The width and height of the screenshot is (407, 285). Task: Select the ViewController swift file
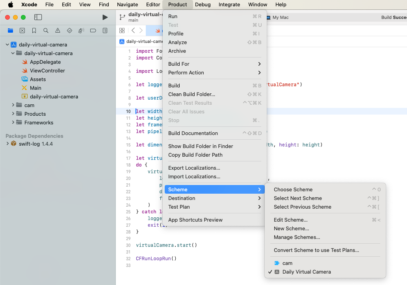coord(47,70)
